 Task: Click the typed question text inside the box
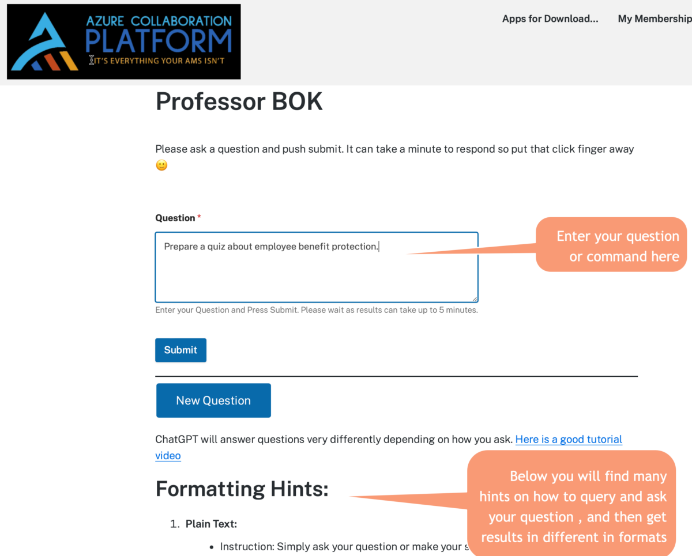coord(271,246)
